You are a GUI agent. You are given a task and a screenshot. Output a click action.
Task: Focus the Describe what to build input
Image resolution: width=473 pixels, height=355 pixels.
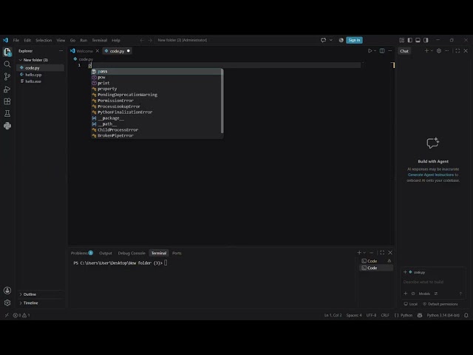tap(433, 282)
